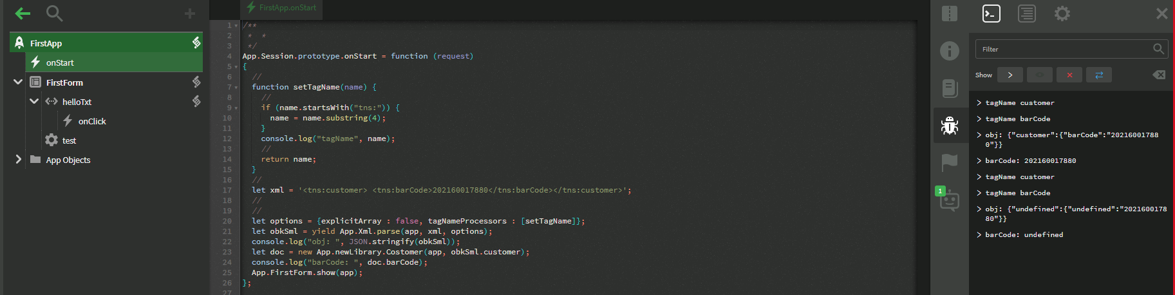Click the 'let options' code line
The width and height of the screenshot is (1175, 295).
click(x=418, y=222)
